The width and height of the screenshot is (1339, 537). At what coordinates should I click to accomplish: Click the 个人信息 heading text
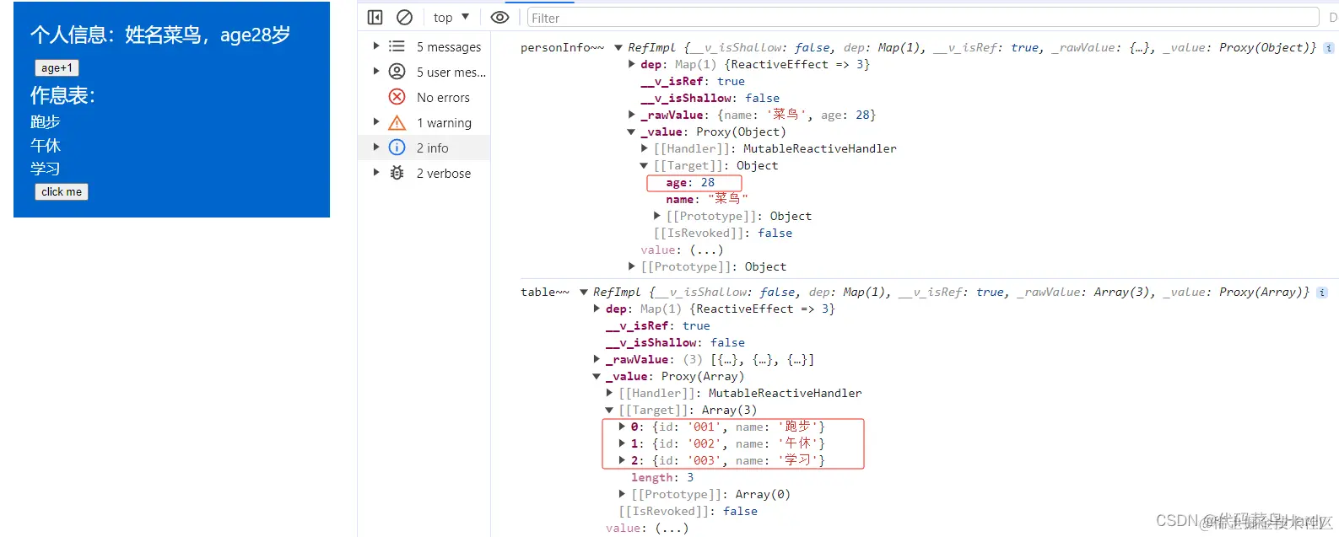click(160, 35)
